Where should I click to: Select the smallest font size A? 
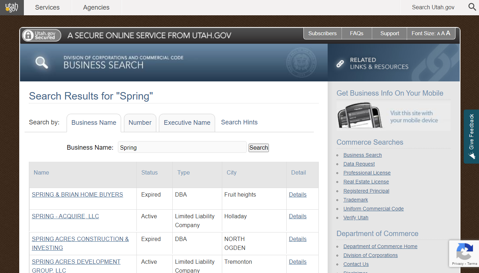tap(439, 34)
